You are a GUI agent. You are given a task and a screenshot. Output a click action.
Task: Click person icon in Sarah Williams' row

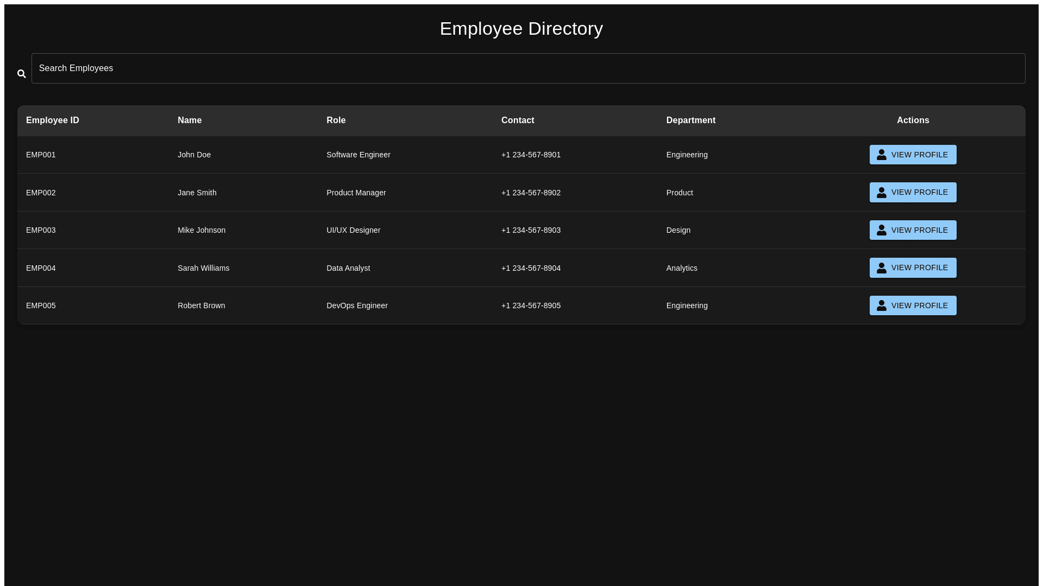(x=882, y=268)
